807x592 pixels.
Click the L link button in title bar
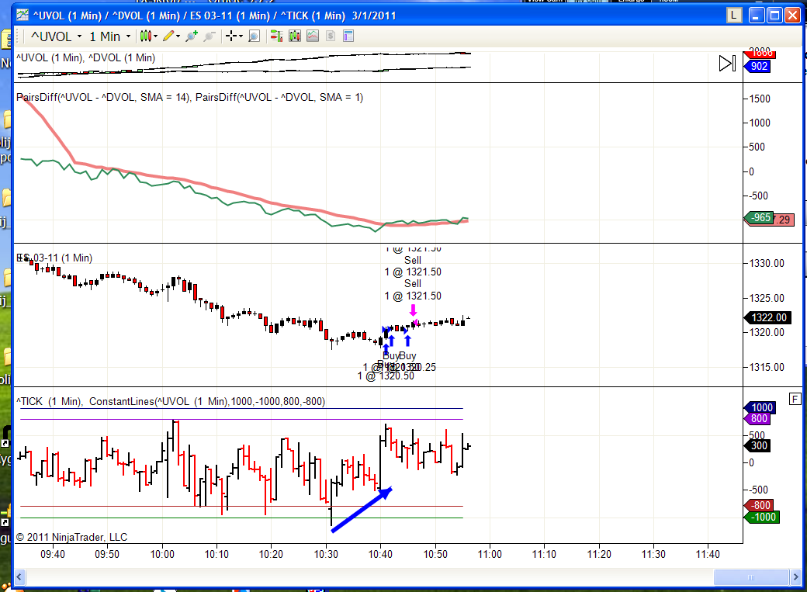pyautogui.click(x=734, y=16)
